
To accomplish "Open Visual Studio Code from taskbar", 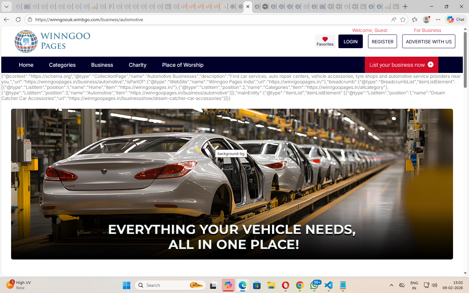I will click(x=329, y=286).
